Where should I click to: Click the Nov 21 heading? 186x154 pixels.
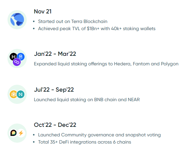tap(43, 12)
